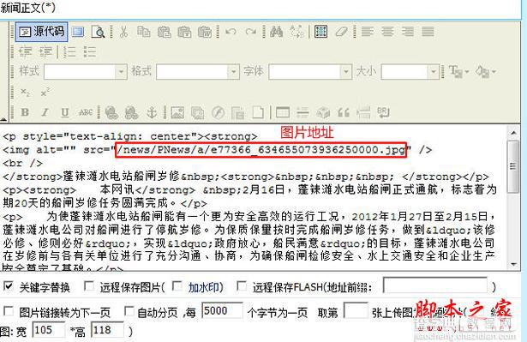Click the source editor scrollbar up arrow

pyautogui.click(x=513, y=133)
